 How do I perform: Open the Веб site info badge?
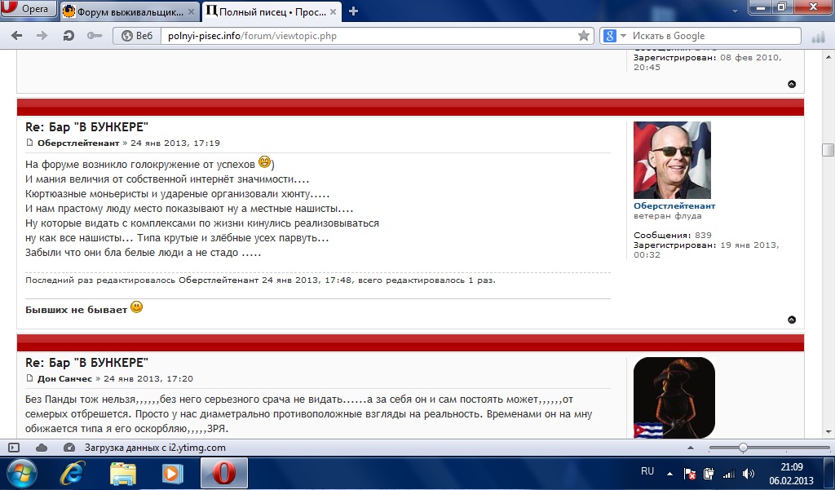coord(137,36)
